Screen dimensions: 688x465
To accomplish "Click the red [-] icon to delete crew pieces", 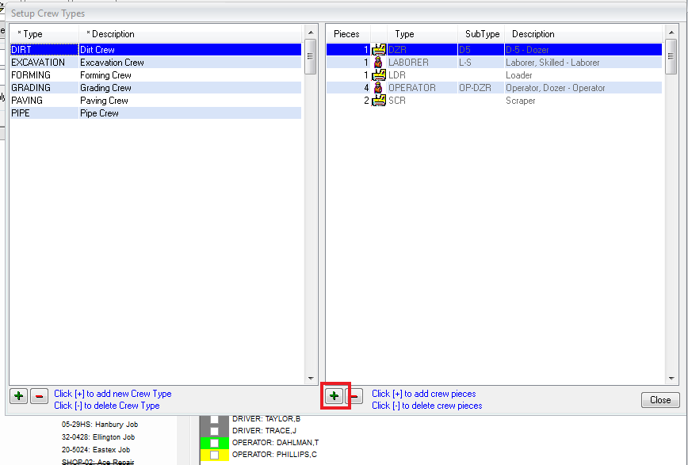I will tap(354, 396).
